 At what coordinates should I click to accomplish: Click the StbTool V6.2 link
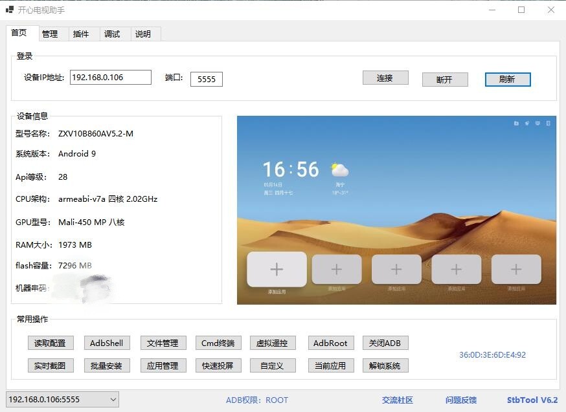click(x=532, y=400)
